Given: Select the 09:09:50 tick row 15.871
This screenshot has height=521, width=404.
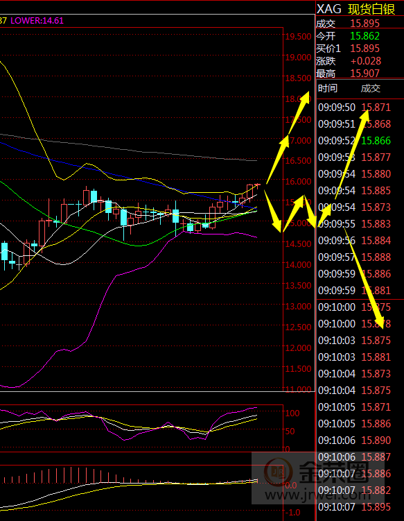Looking at the screenshot, I should coord(355,108).
